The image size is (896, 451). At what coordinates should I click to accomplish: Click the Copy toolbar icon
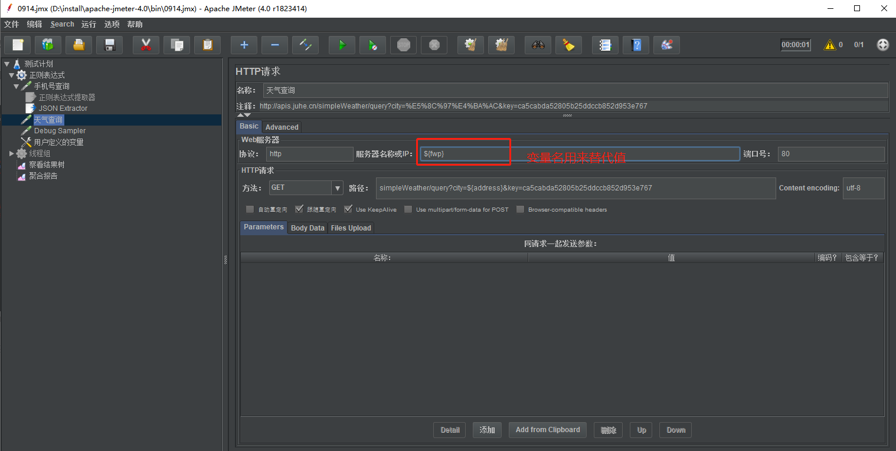point(177,45)
